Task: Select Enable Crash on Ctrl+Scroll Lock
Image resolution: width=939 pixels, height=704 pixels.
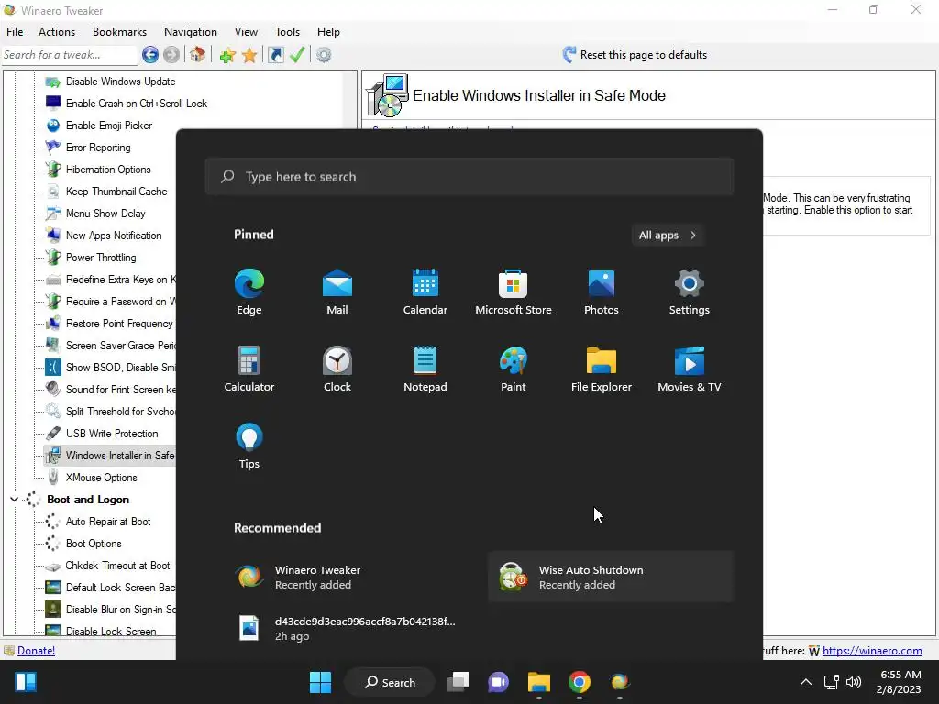Action: (x=137, y=104)
